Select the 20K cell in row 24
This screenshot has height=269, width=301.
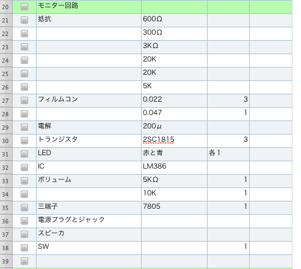(174, 60)
